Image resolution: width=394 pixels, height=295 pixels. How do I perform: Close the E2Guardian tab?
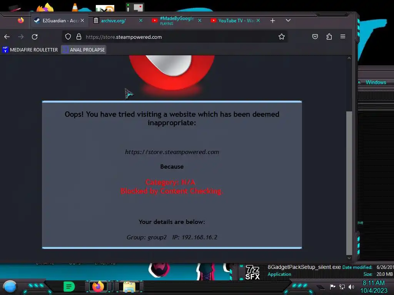[82, 21]
